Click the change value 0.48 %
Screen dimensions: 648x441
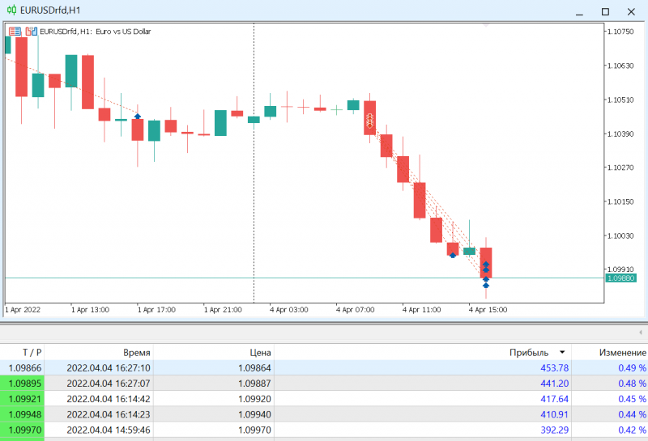633,384
